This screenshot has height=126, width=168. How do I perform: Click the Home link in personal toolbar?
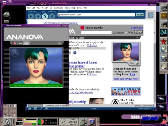click(43, 11)
